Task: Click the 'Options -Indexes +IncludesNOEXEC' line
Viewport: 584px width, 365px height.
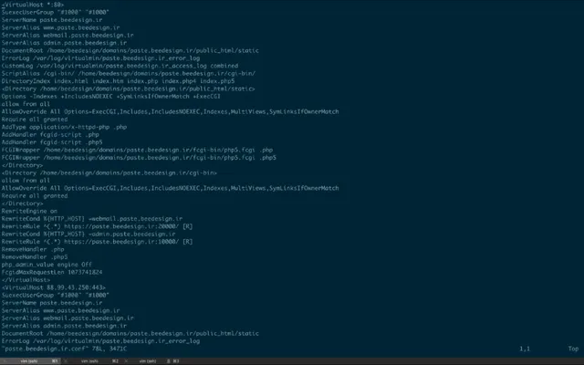Action: click(x=111, y=97)
